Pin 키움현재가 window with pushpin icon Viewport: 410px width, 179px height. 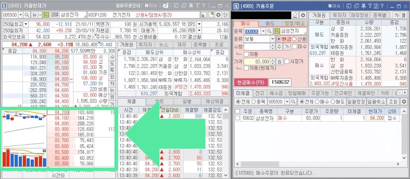(x=191, y=6)
